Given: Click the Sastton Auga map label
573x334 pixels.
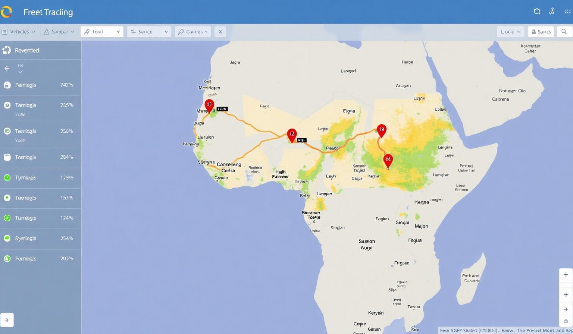Looking at the screenshot, I should coord(366,245).
